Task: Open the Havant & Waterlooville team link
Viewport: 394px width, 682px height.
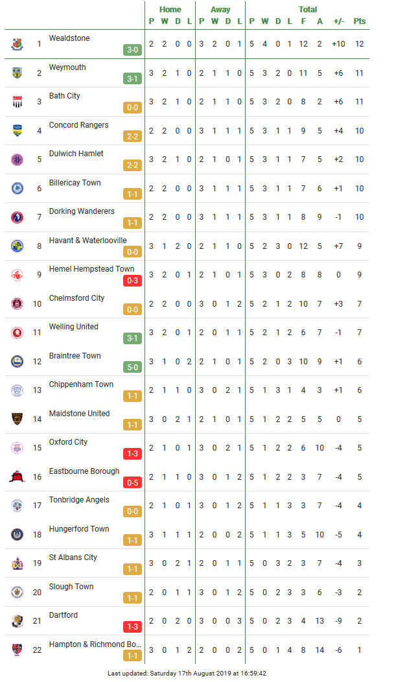Action: coord(88,240)
